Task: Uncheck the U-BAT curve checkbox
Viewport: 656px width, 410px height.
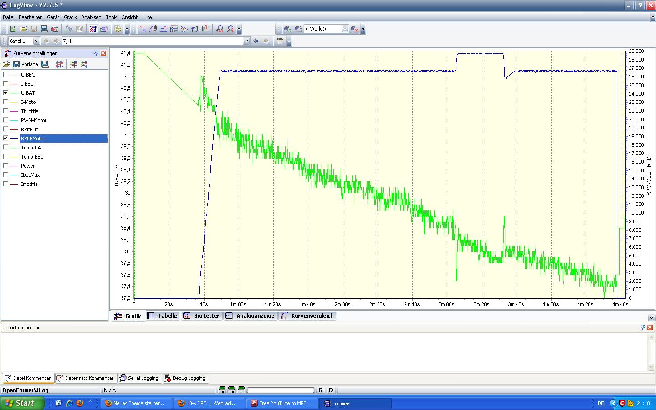Action: click(5, 92)
